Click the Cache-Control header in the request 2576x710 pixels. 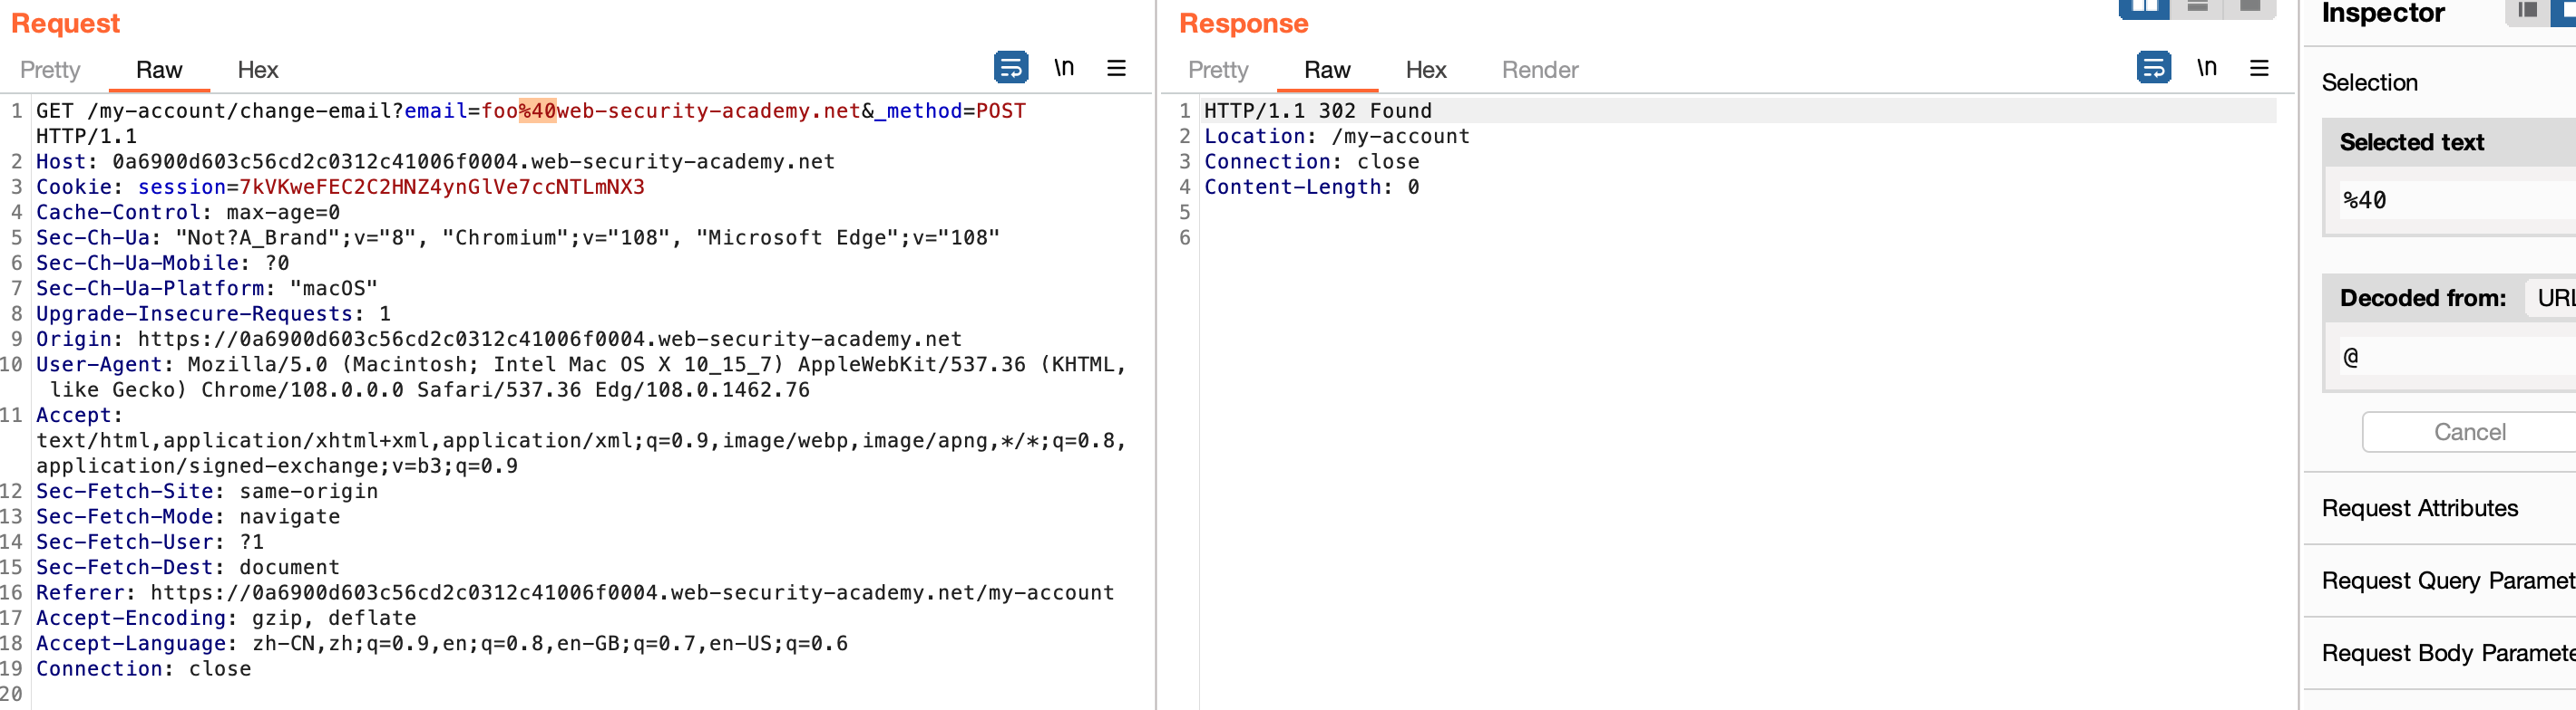click(188, 213)
